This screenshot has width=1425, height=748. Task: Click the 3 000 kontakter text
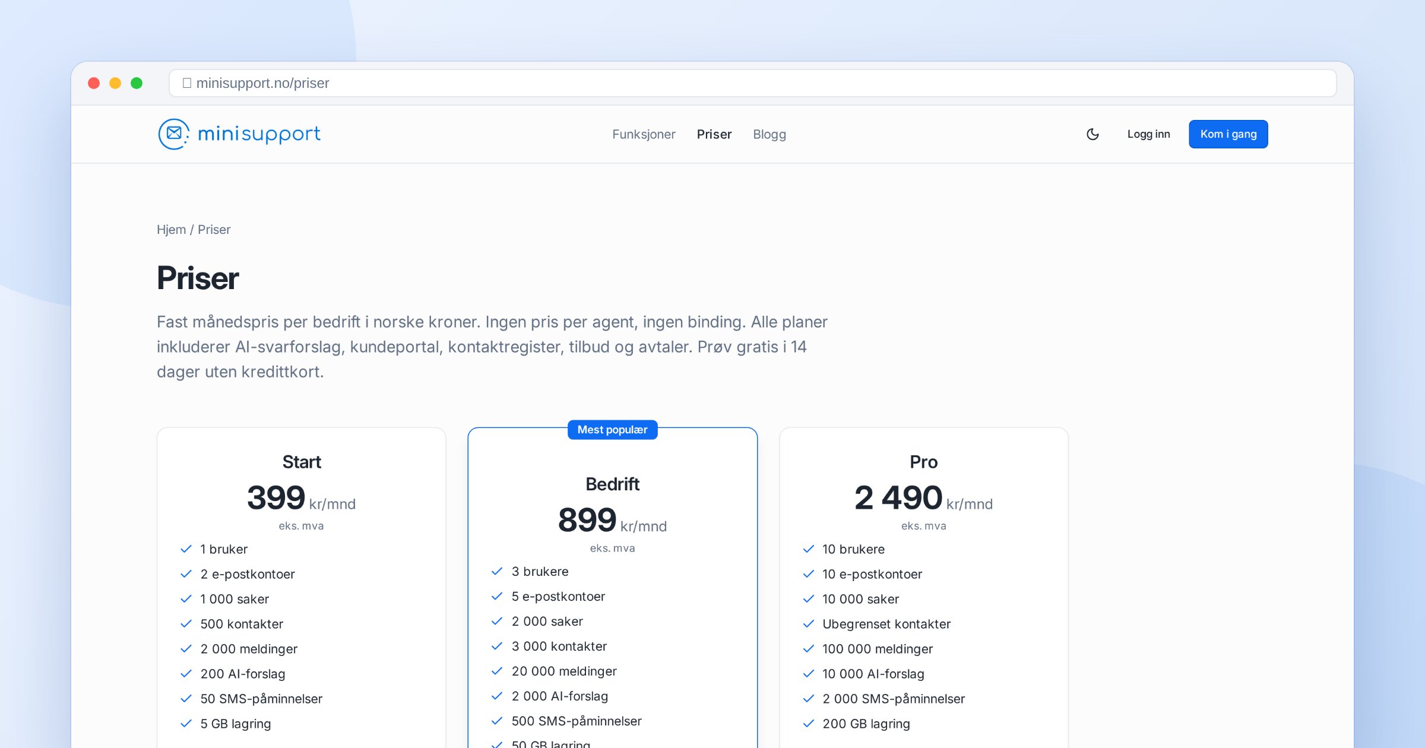[x=559, y=646]
